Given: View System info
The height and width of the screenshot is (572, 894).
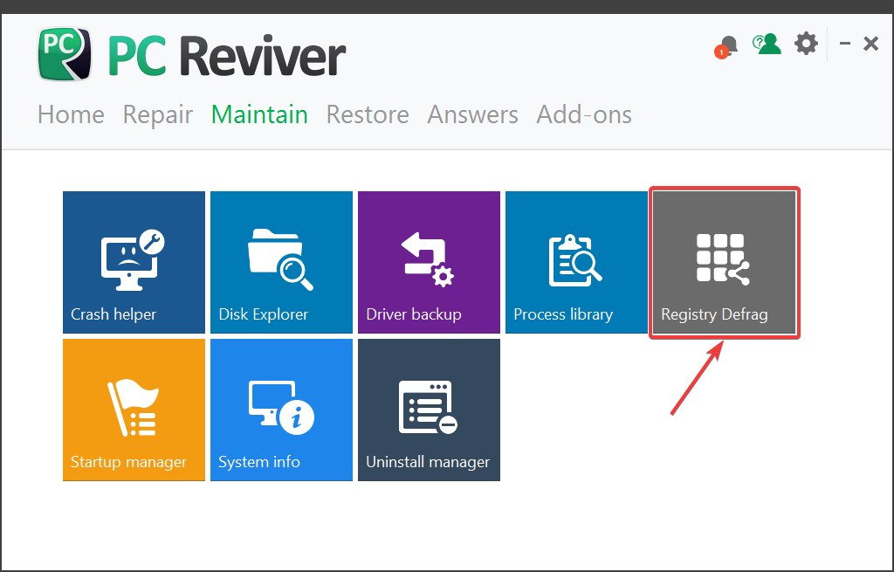Looking at the screenshot, I should [280, 409].
